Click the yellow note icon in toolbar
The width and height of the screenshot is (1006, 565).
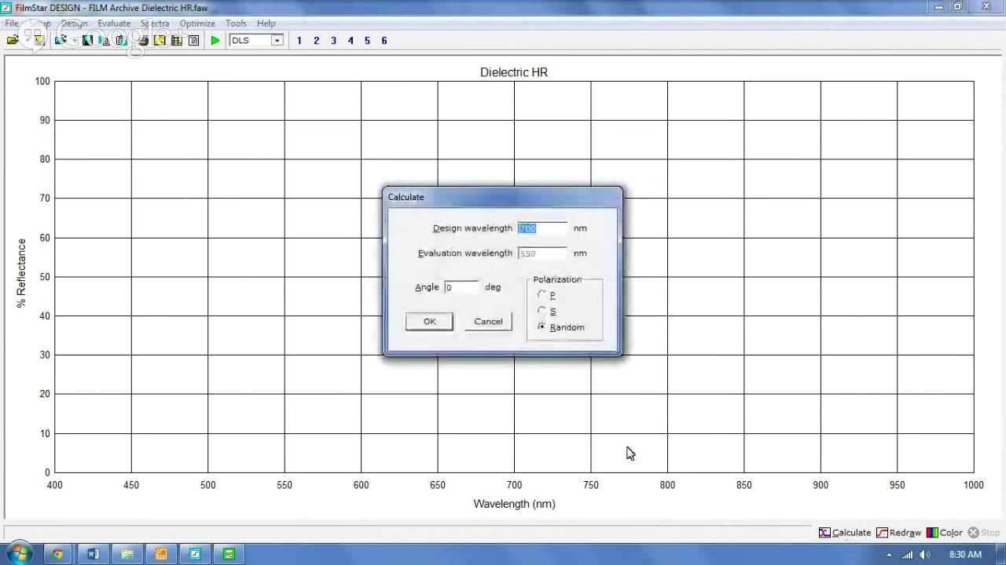[x=160, y=40]
